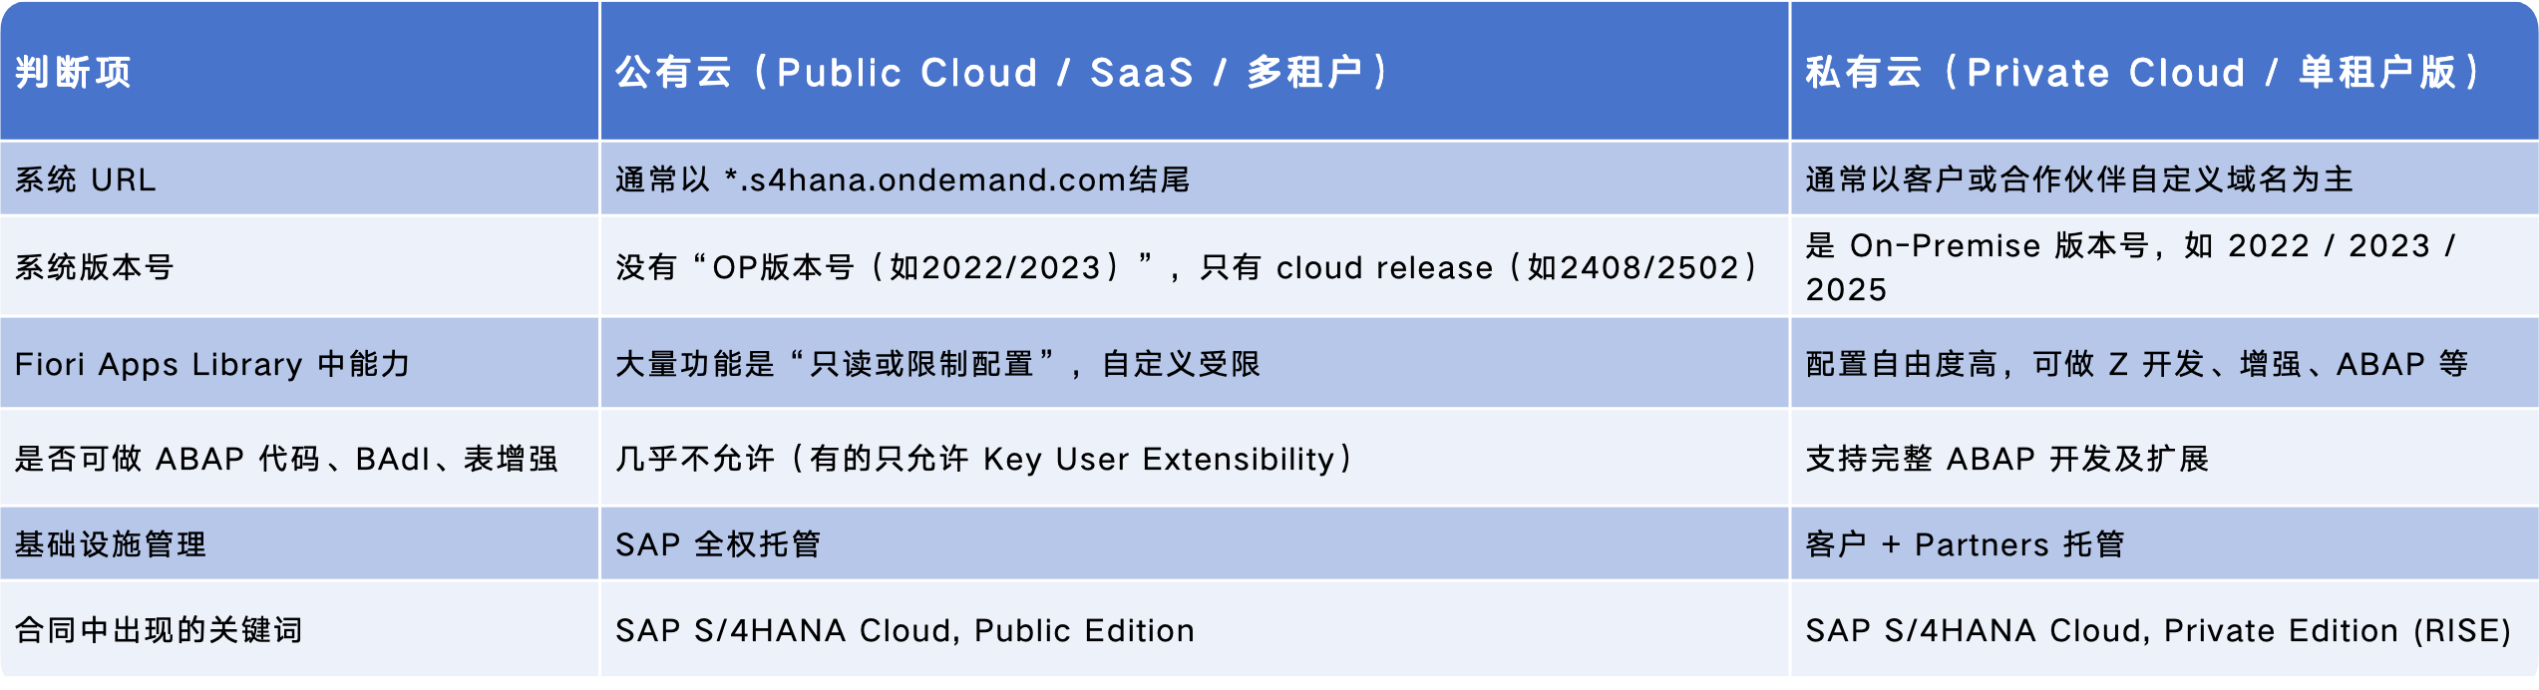Click the 判断项 header cell
Viewport: 2539px width, 690px height.
click(x=74, y=72)
